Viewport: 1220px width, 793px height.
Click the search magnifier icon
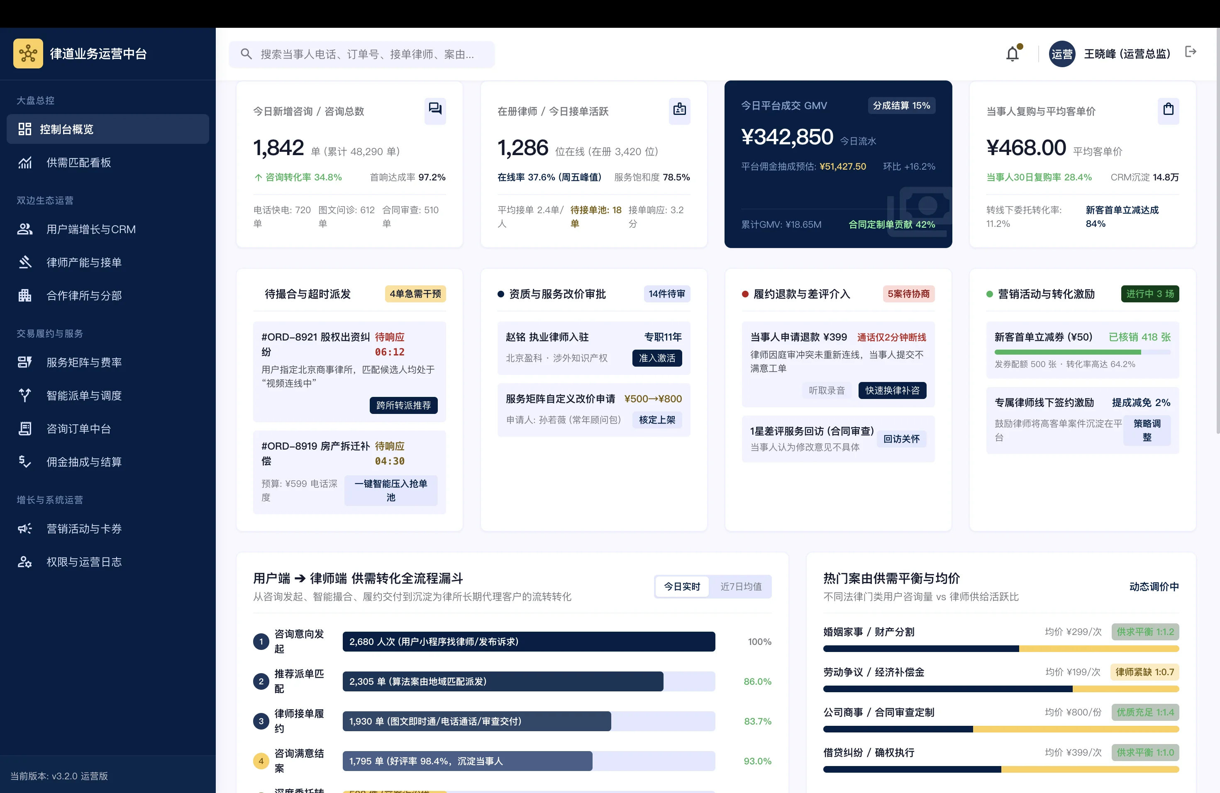[x=246, y=54]
